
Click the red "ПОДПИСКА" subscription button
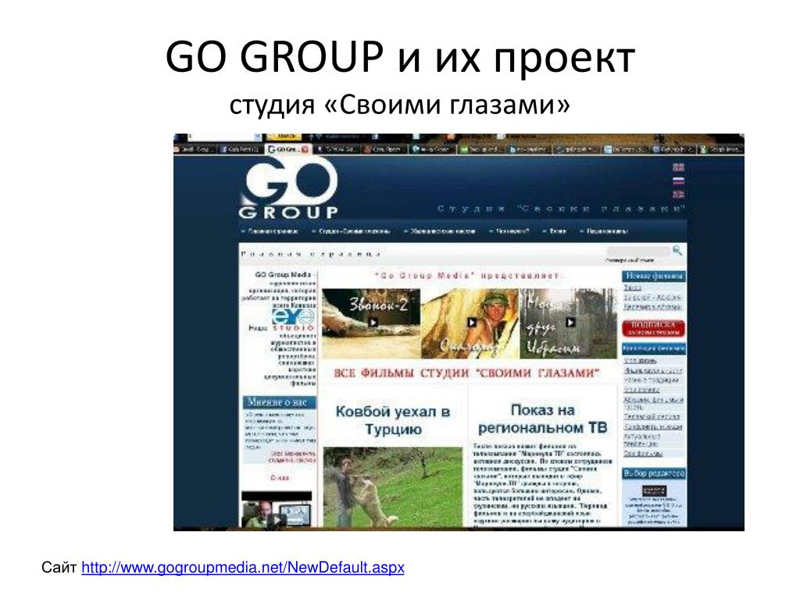coord(654,328)
